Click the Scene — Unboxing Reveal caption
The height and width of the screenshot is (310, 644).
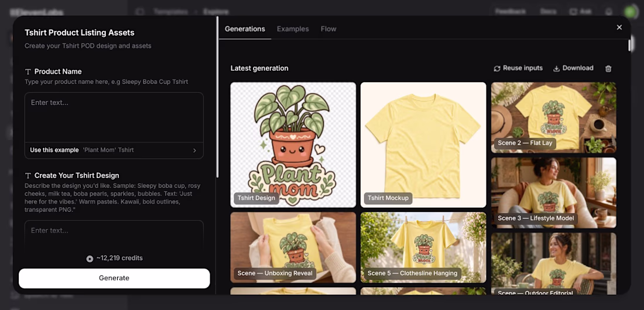(275, 274)
